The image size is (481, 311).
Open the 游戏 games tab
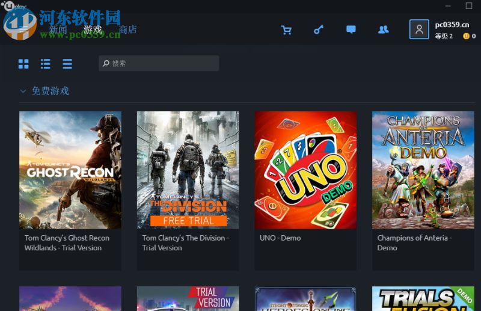coord(93,30)
